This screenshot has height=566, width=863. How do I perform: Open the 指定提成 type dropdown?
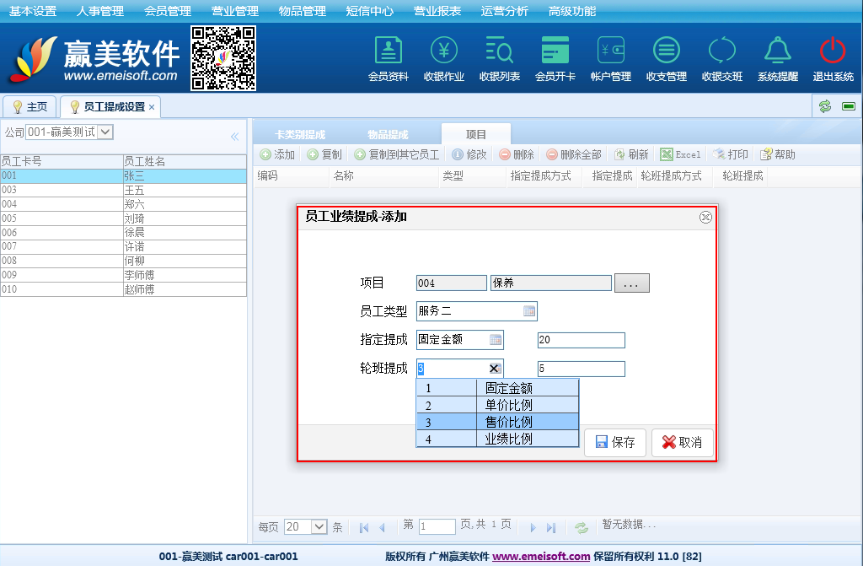(x=496, y=340)
